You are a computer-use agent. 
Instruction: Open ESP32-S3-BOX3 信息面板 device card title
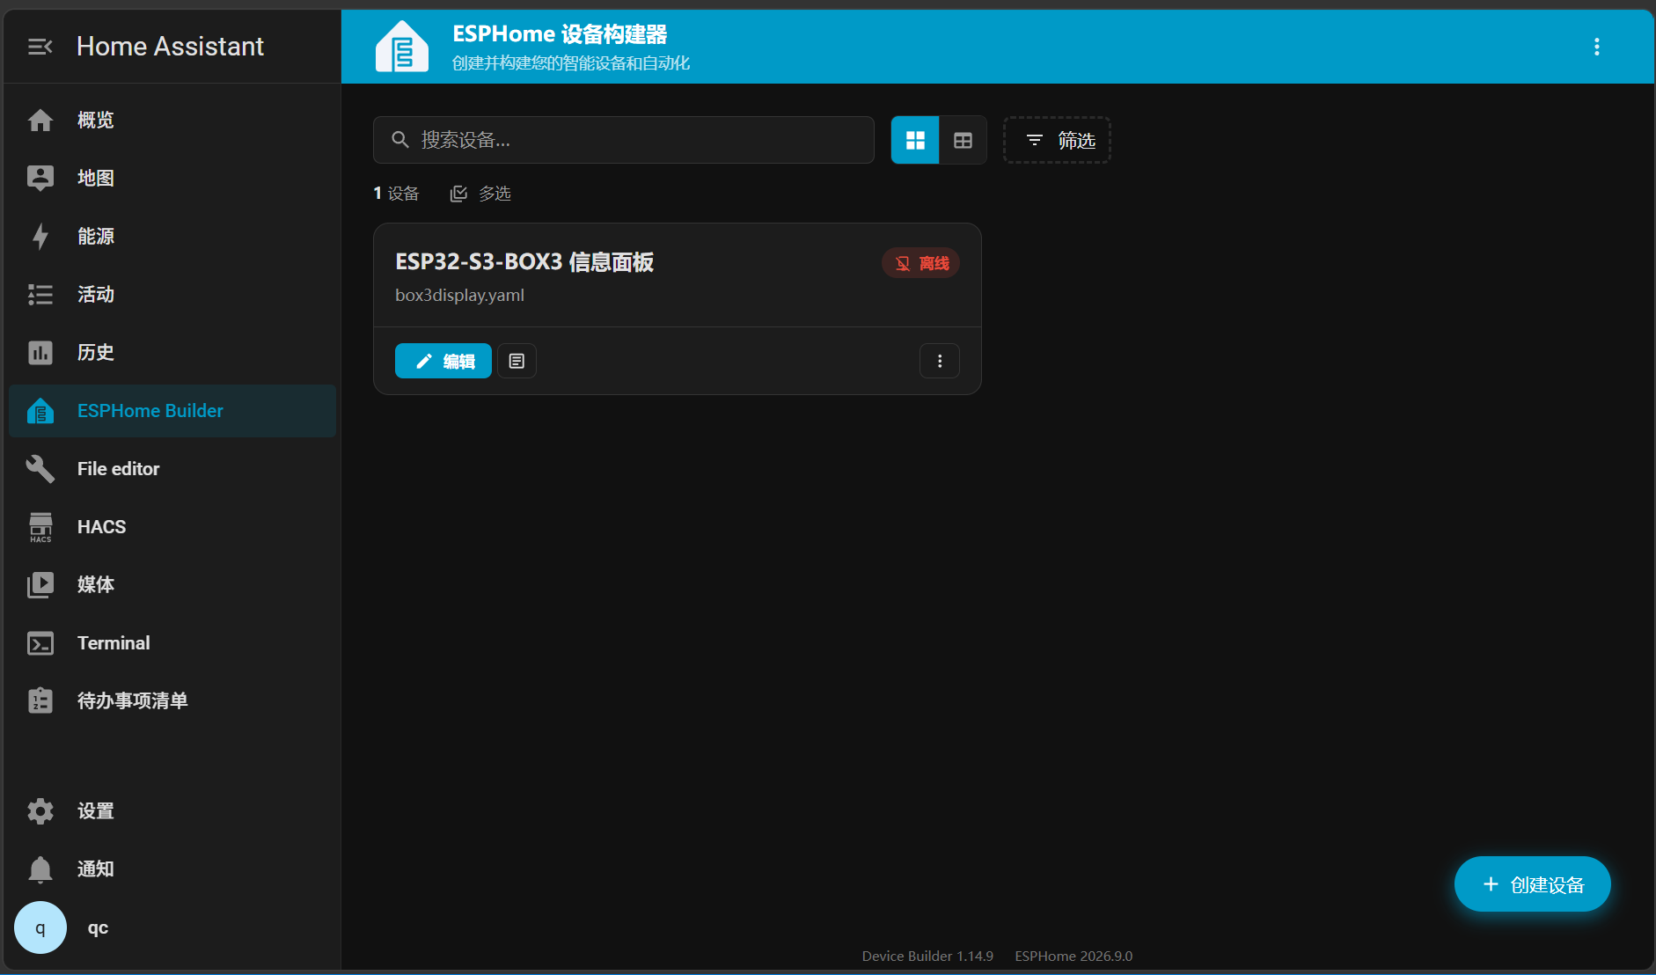(x=524, y=262)
